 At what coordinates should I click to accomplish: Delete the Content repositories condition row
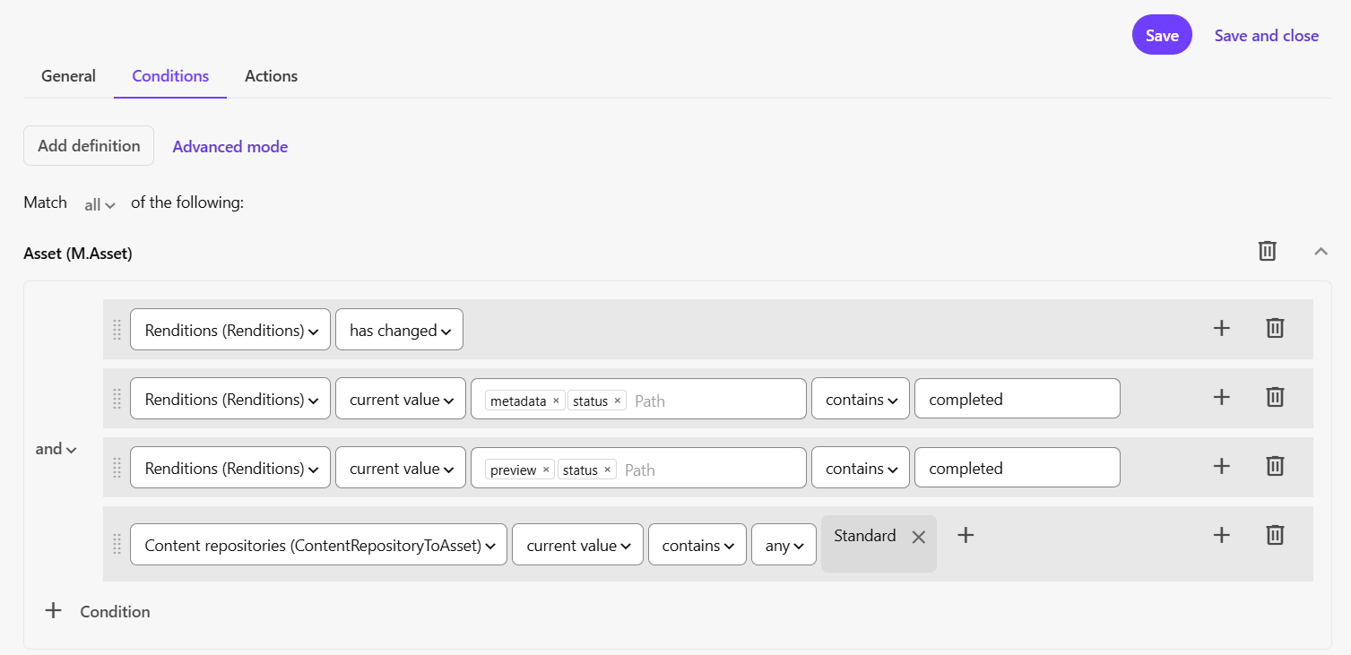pyautogui.click(x=1275, y=535)
